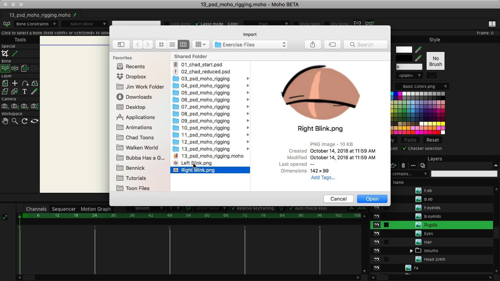Select the Pan tool in Workspace section
Viewport: 500px width, 281px height.
[x=5, y=120]
